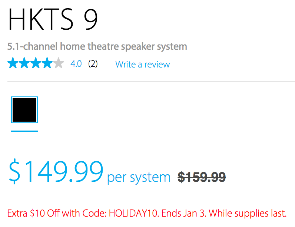The image size is (295, 227).
Task: Select the black color swatch
Action: coord(24,110)
